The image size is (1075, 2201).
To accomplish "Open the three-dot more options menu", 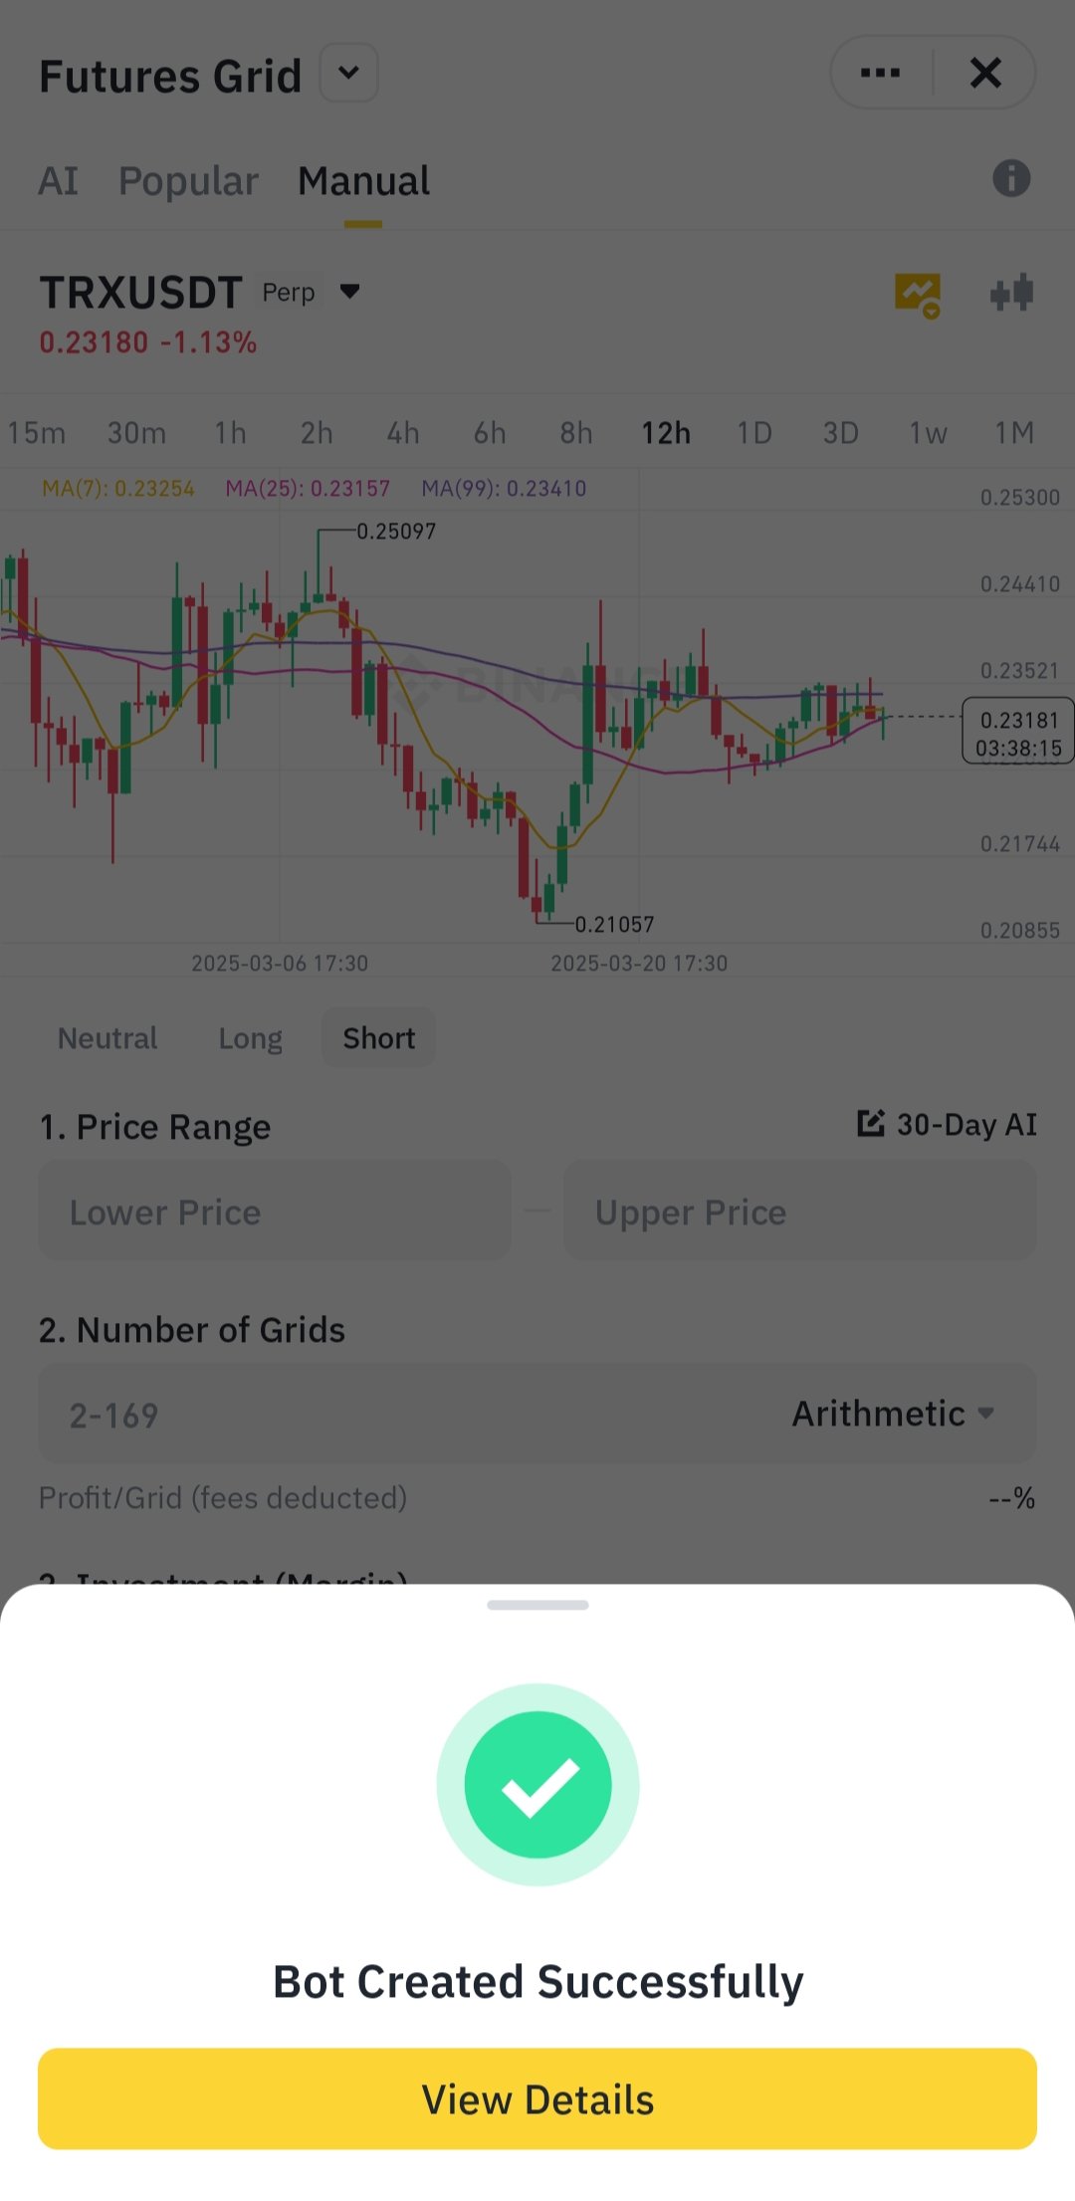I will coord(880,73).
